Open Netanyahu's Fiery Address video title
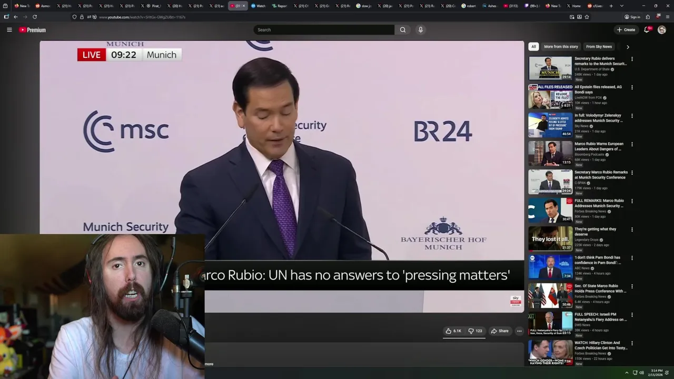The height and width of the screenshot is (379, 674). point(601,317)
